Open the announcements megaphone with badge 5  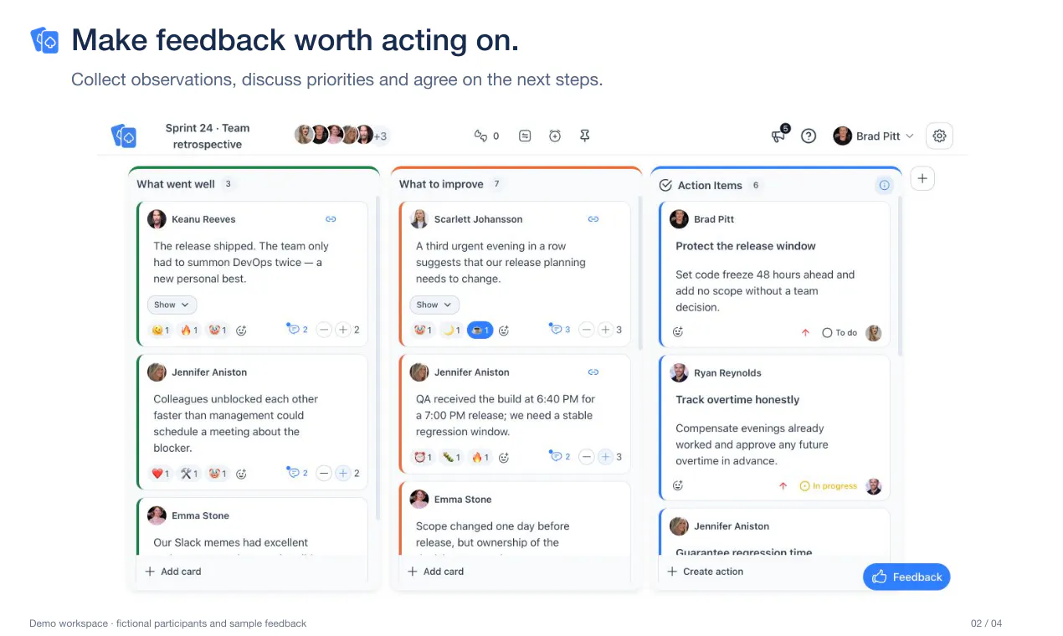(779, 135)
